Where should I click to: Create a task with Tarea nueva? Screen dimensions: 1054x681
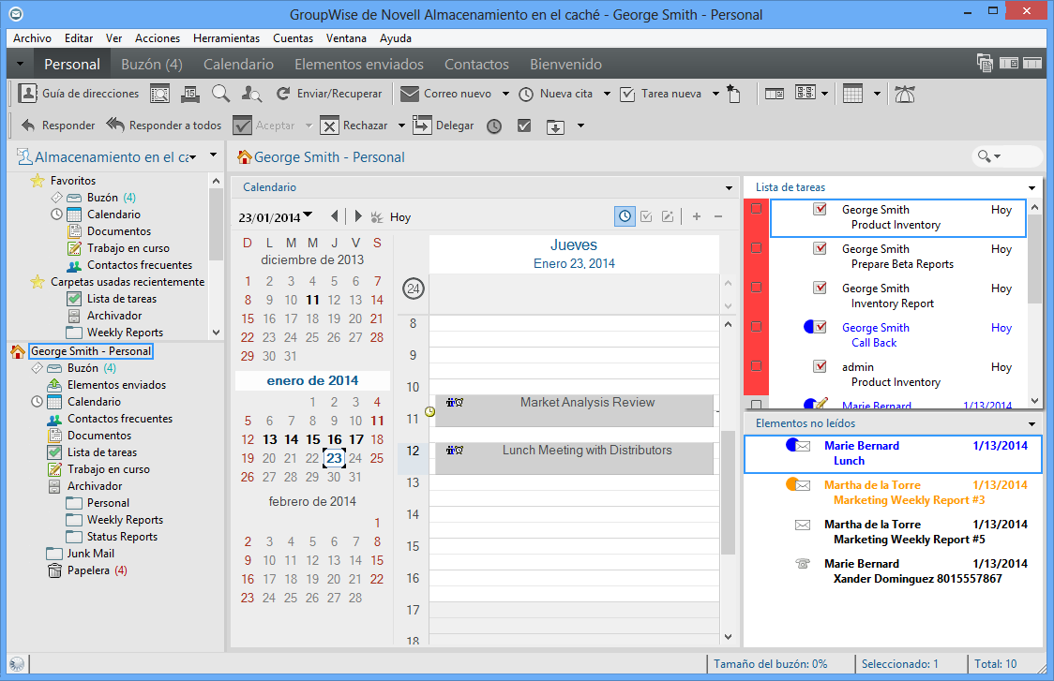(x=661, y=94)
